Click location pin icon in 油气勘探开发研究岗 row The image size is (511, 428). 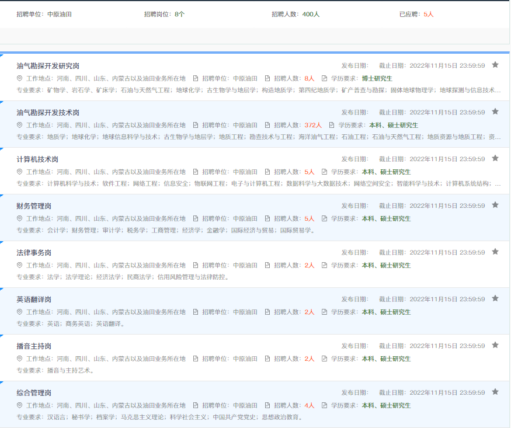pyautogui.click(x=19, y=78)
